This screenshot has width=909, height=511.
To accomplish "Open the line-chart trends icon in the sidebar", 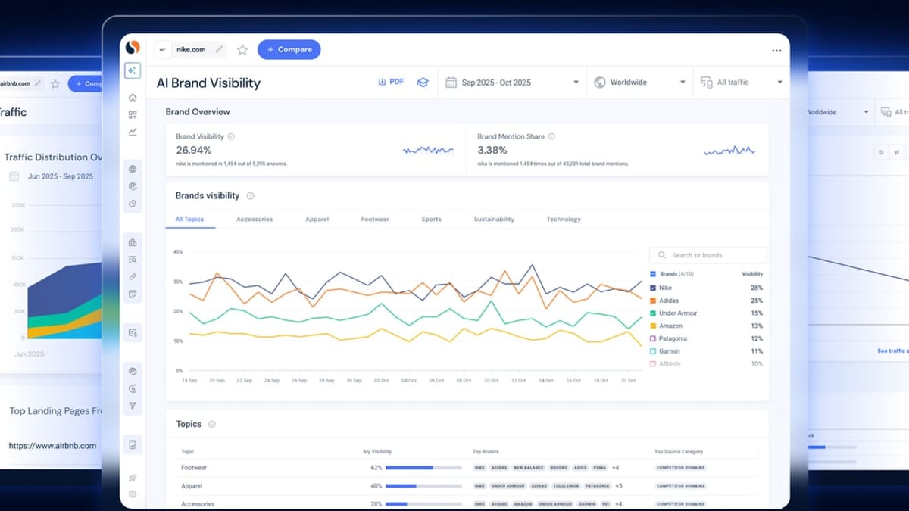I will pos(133,132).
